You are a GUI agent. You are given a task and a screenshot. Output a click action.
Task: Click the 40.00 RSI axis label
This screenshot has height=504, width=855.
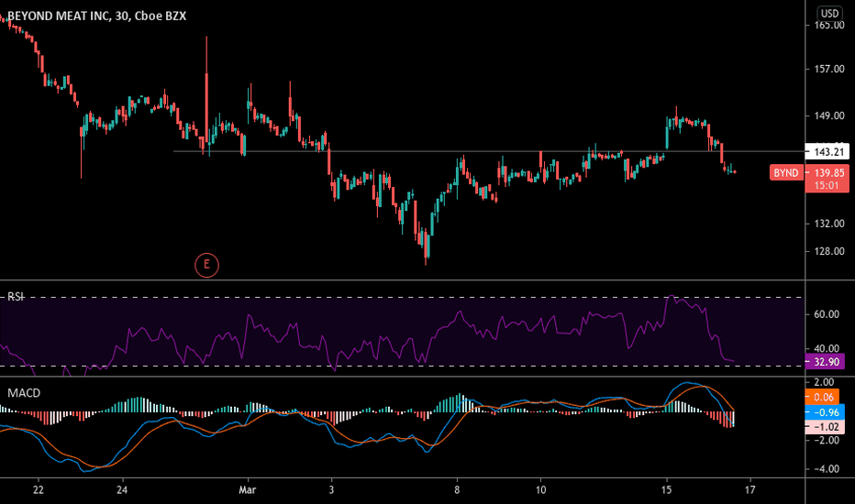(x=827, y=348)
